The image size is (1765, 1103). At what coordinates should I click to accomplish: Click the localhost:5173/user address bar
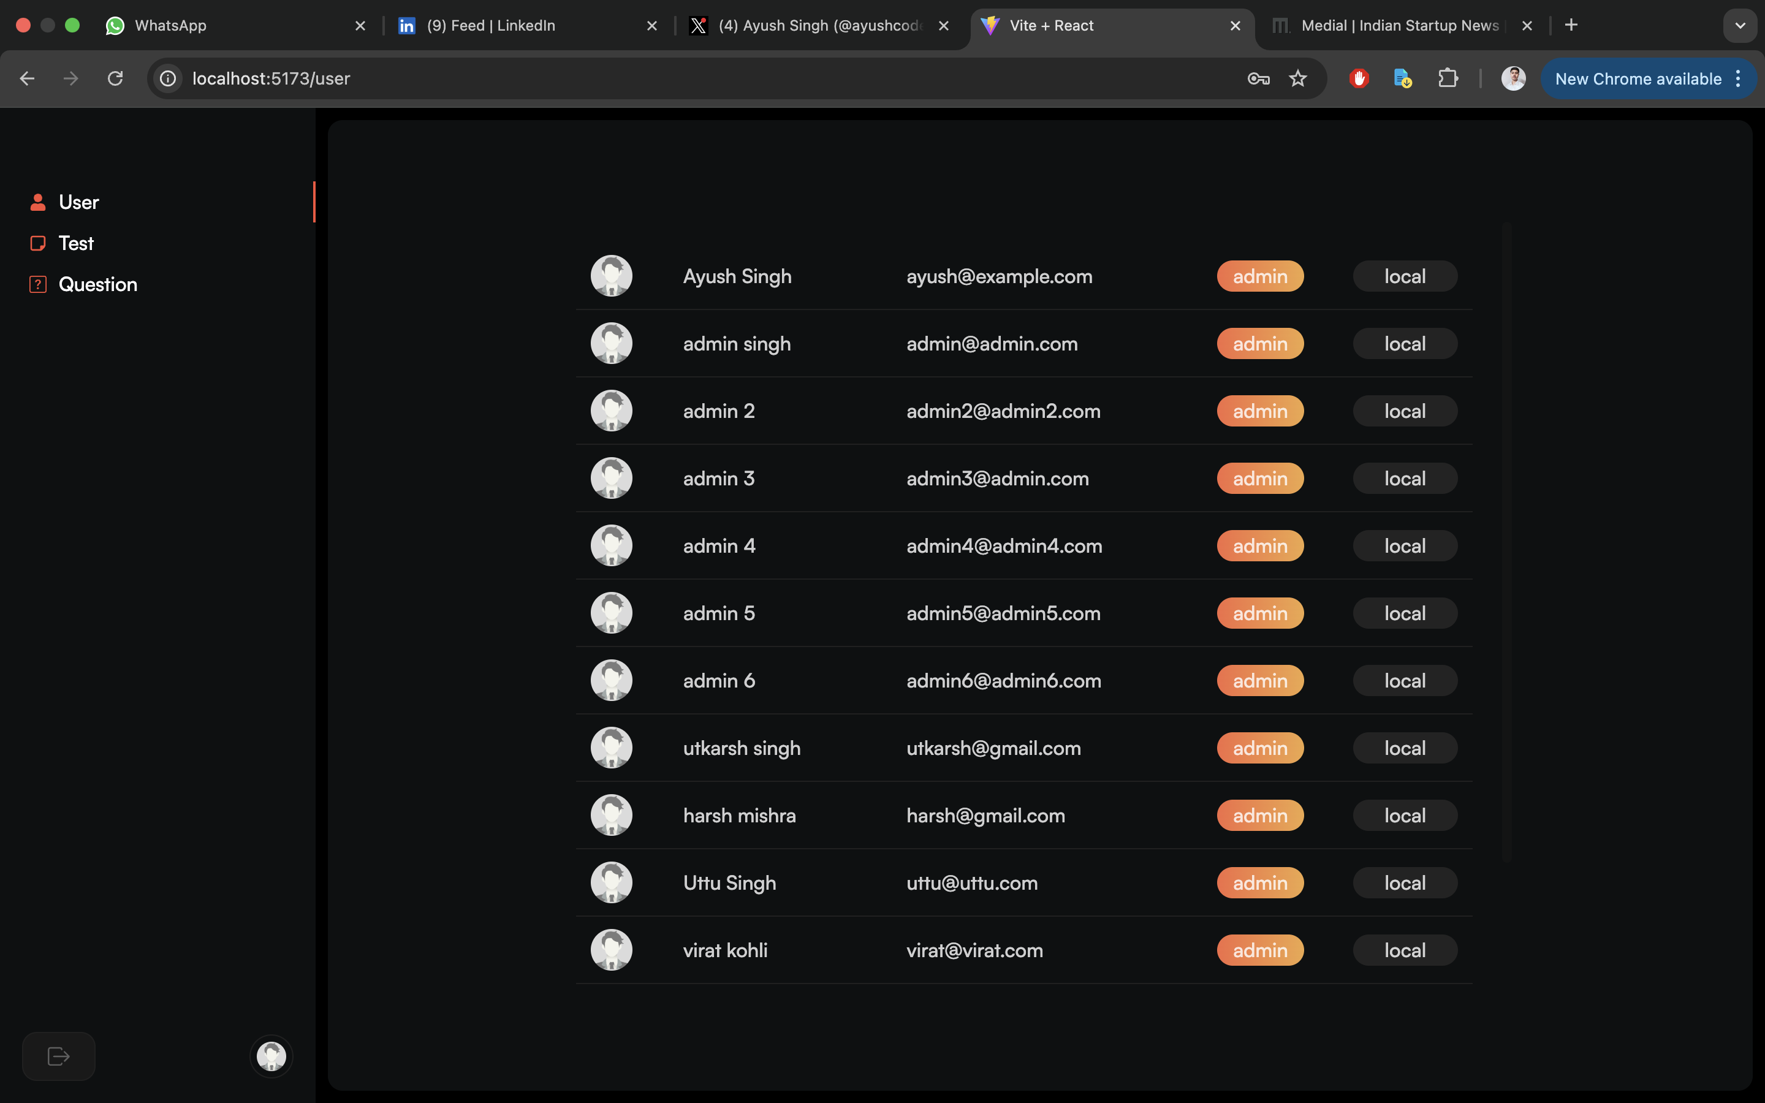tap(656, 79)
